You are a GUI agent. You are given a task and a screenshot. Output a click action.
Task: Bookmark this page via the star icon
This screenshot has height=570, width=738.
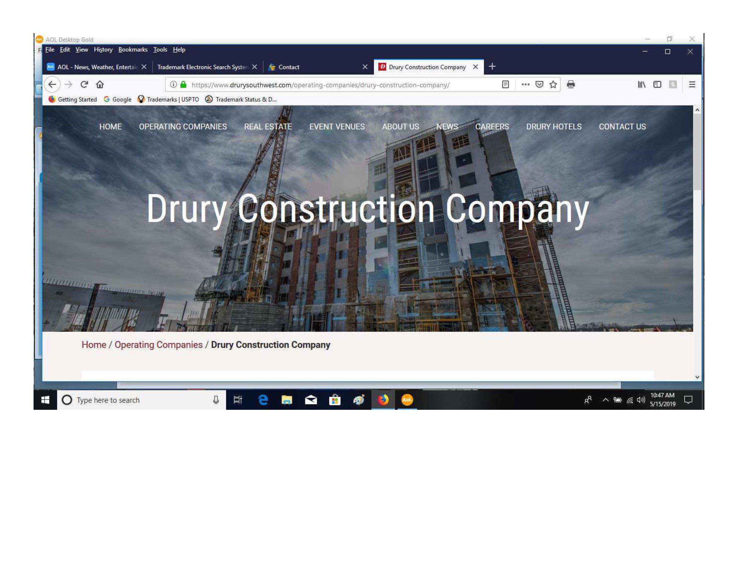click(553, 84)
